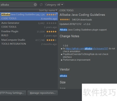The height and width of the screenshot is (101, 117).
Task: Clear the alibaba search field
Action: pyautogui.click(x=35, y=5)
